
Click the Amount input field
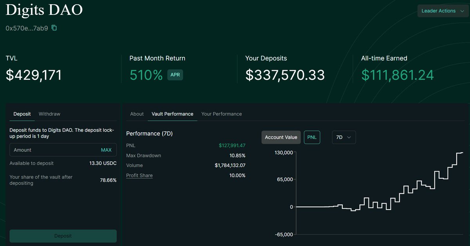pyautogui.click(x=63, y=150)
